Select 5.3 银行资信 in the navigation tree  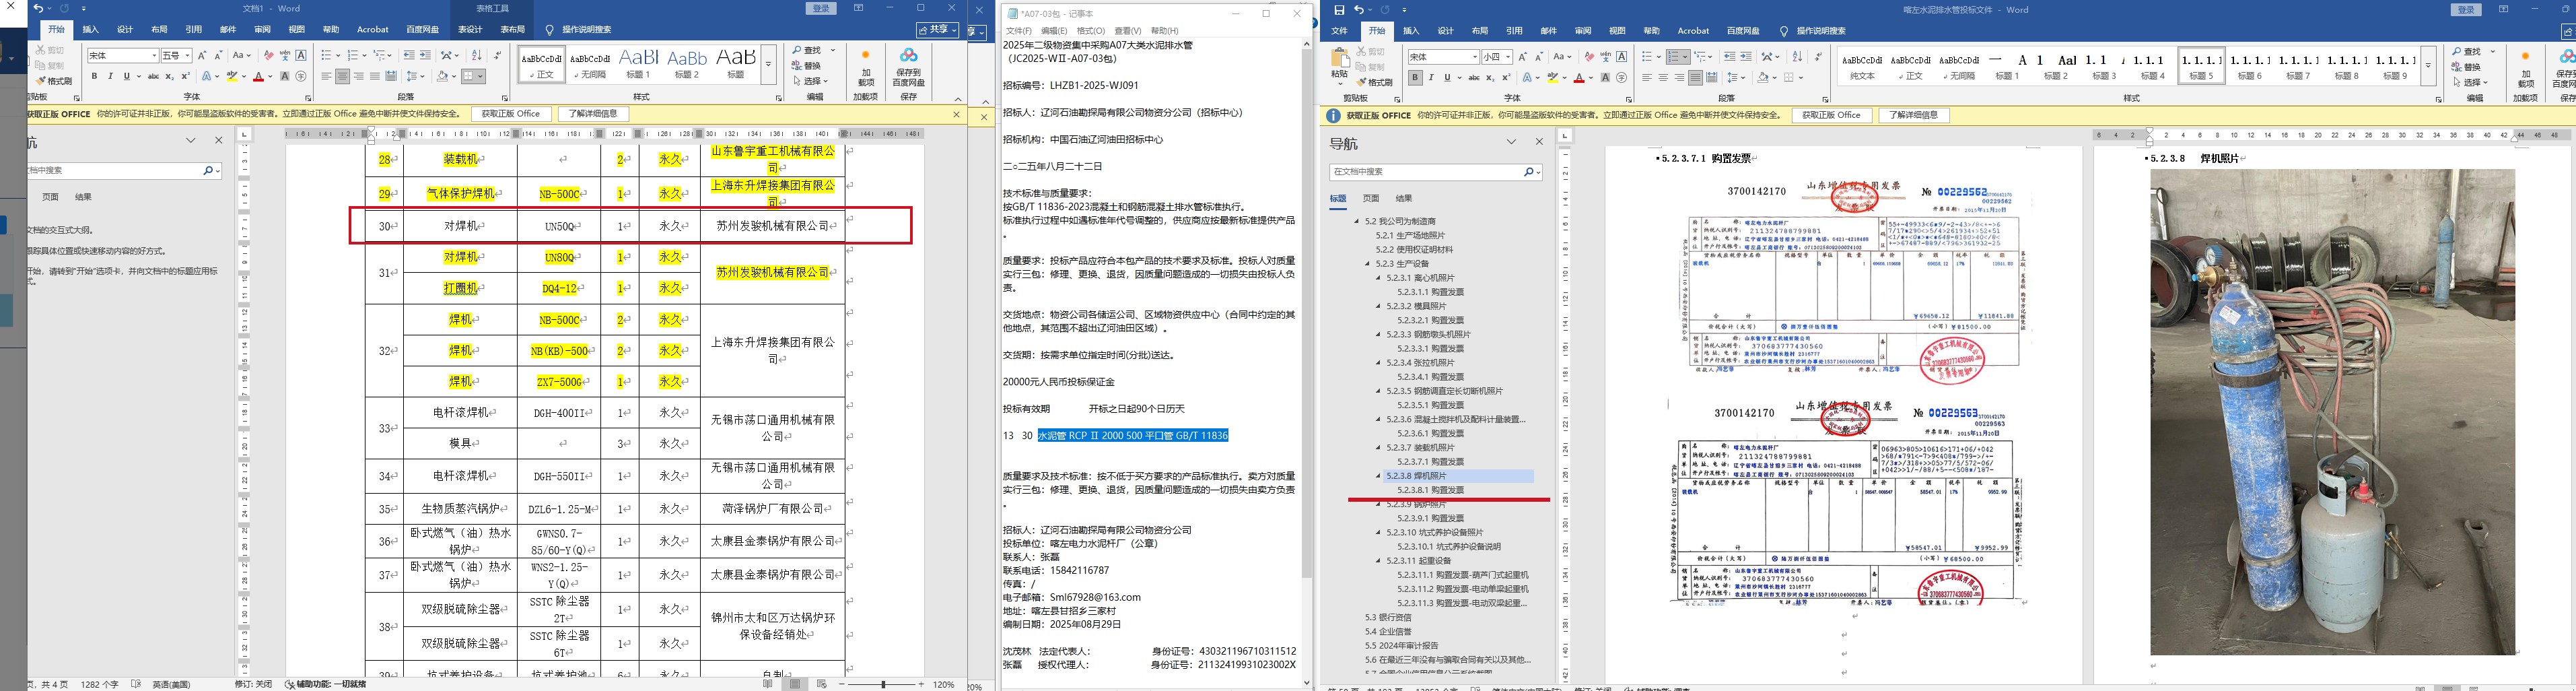1388,618
